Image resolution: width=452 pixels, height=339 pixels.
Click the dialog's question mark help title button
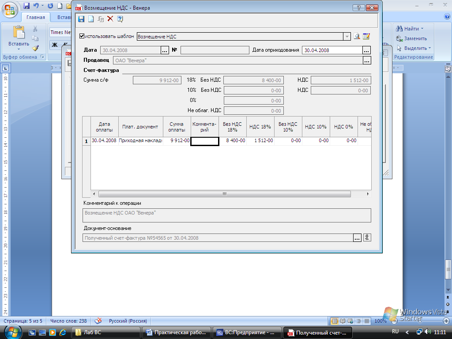click(358, 8)
